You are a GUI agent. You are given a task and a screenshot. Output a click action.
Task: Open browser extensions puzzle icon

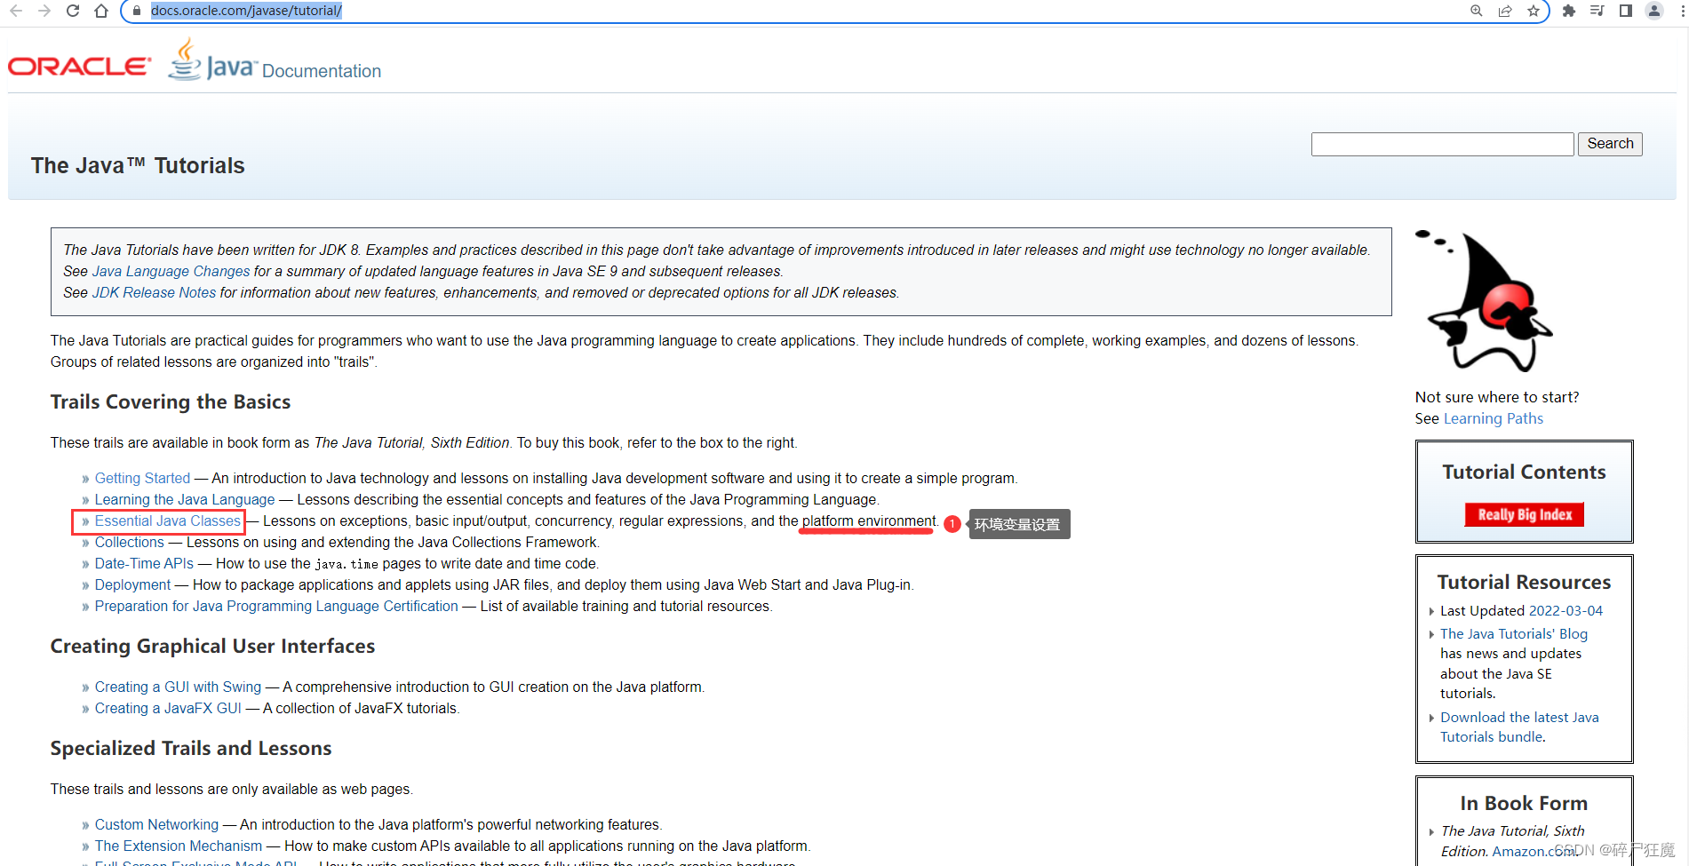(x=1569, y=11)
